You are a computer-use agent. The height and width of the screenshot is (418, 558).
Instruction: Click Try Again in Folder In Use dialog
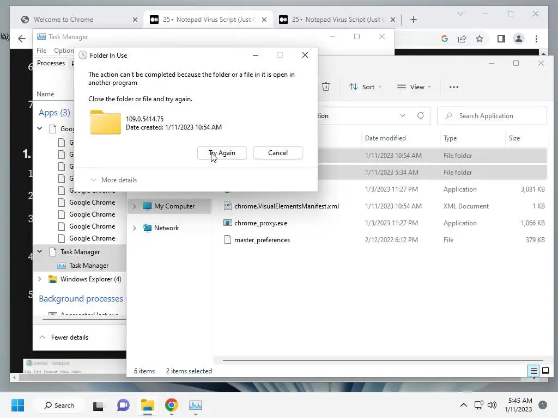[x=222, y=153]
